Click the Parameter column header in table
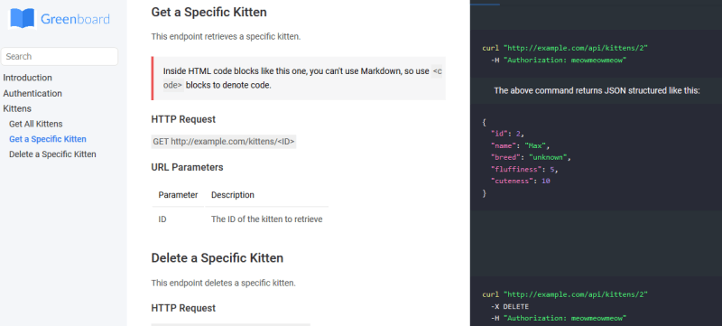 (x=178, y=195)
